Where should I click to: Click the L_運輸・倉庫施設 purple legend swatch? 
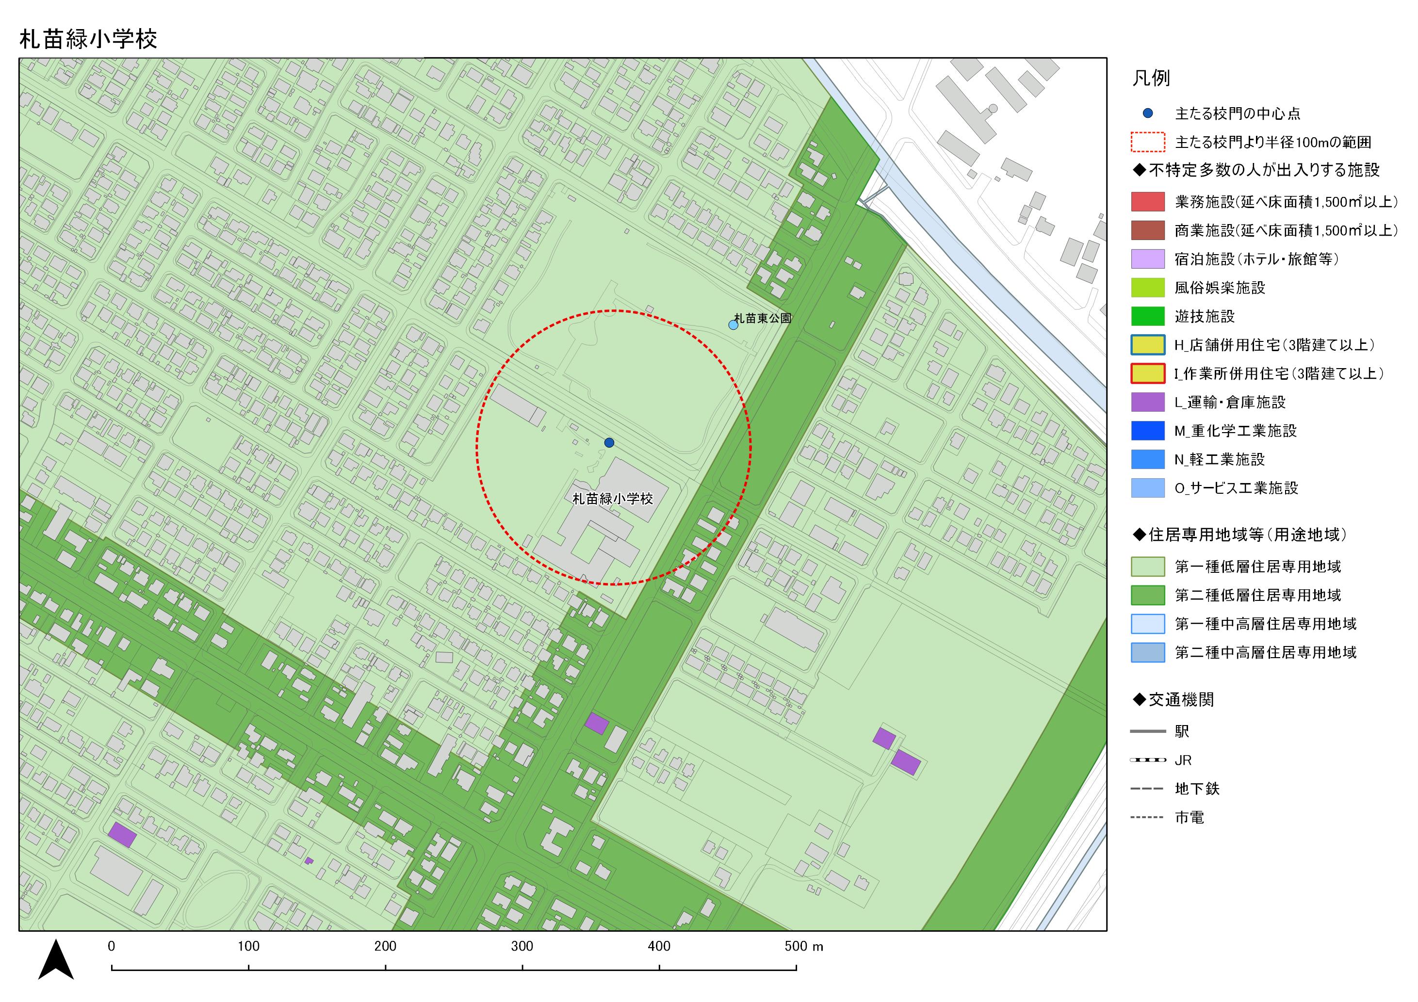1147,402
